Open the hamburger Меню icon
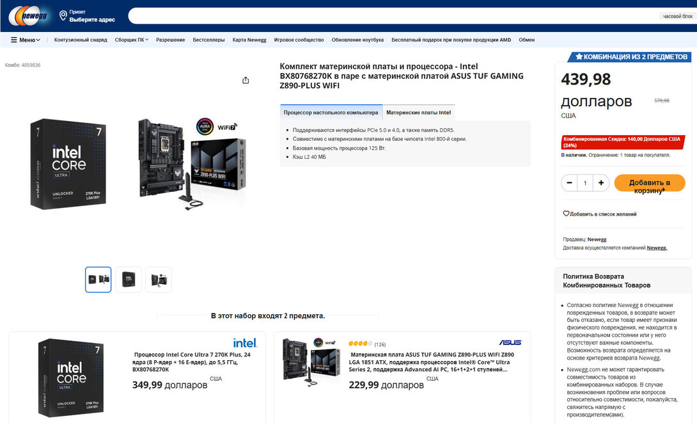 [x=14, y=40]
